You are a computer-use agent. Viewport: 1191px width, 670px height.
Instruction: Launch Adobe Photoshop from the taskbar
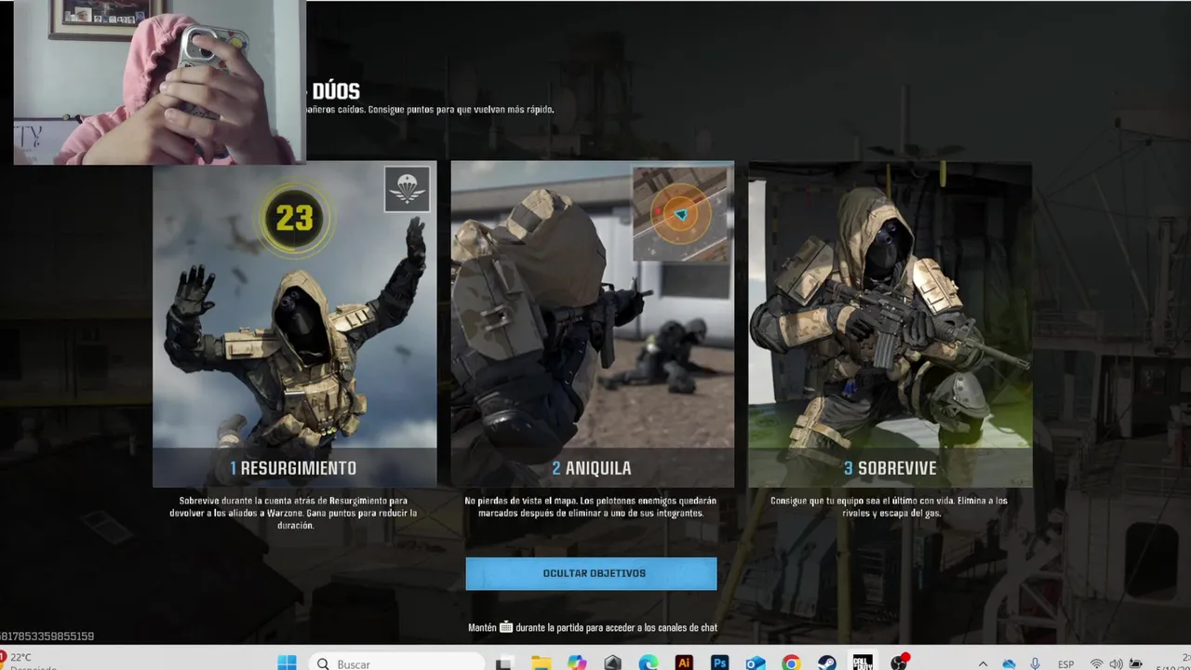point(719,663)
